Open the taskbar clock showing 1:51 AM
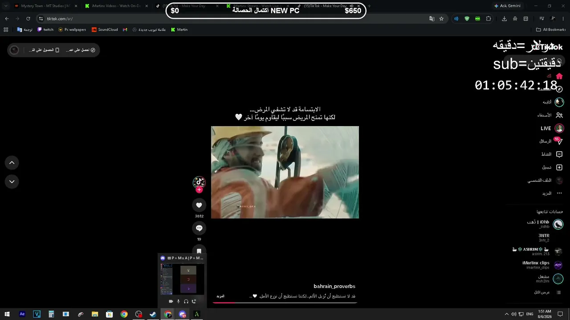Viewport: 570px width, 320px height. coord(545,314)
